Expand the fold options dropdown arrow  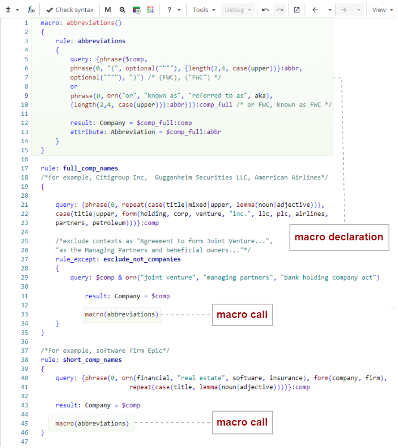[x=17, y=9]
